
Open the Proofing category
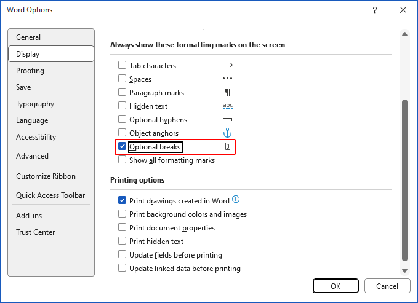[x=30, y=71]
